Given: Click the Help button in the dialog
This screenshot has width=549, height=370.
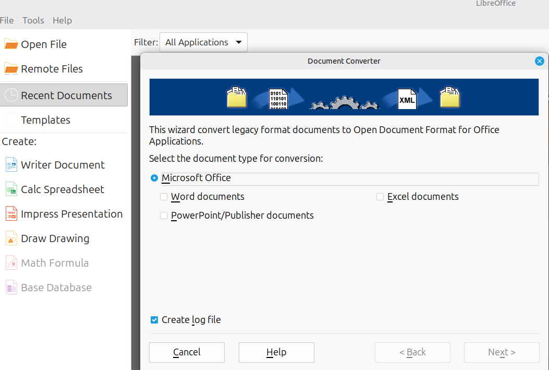Looking at the screenshot, I should [x=276, y=352].
